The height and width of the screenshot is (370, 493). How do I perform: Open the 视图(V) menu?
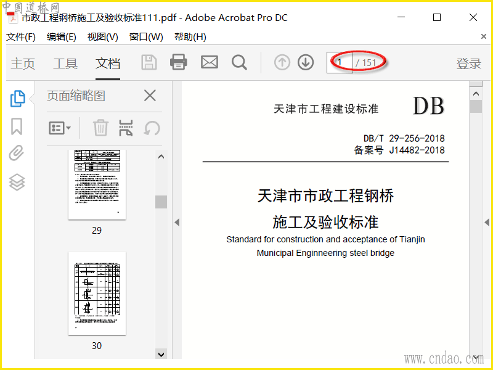[102, 37]
